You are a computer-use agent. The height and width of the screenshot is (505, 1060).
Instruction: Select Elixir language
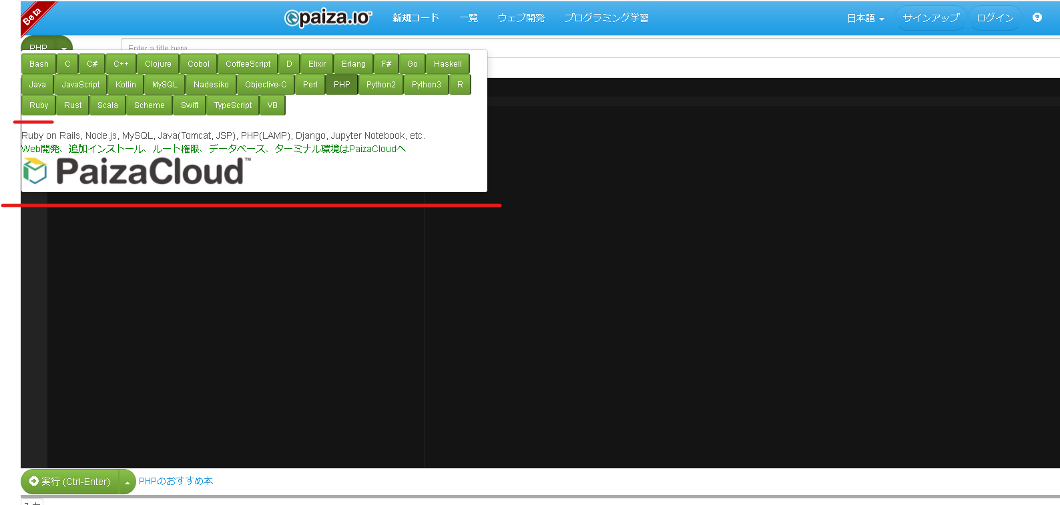pyautogui.click(x=317, y=64)
